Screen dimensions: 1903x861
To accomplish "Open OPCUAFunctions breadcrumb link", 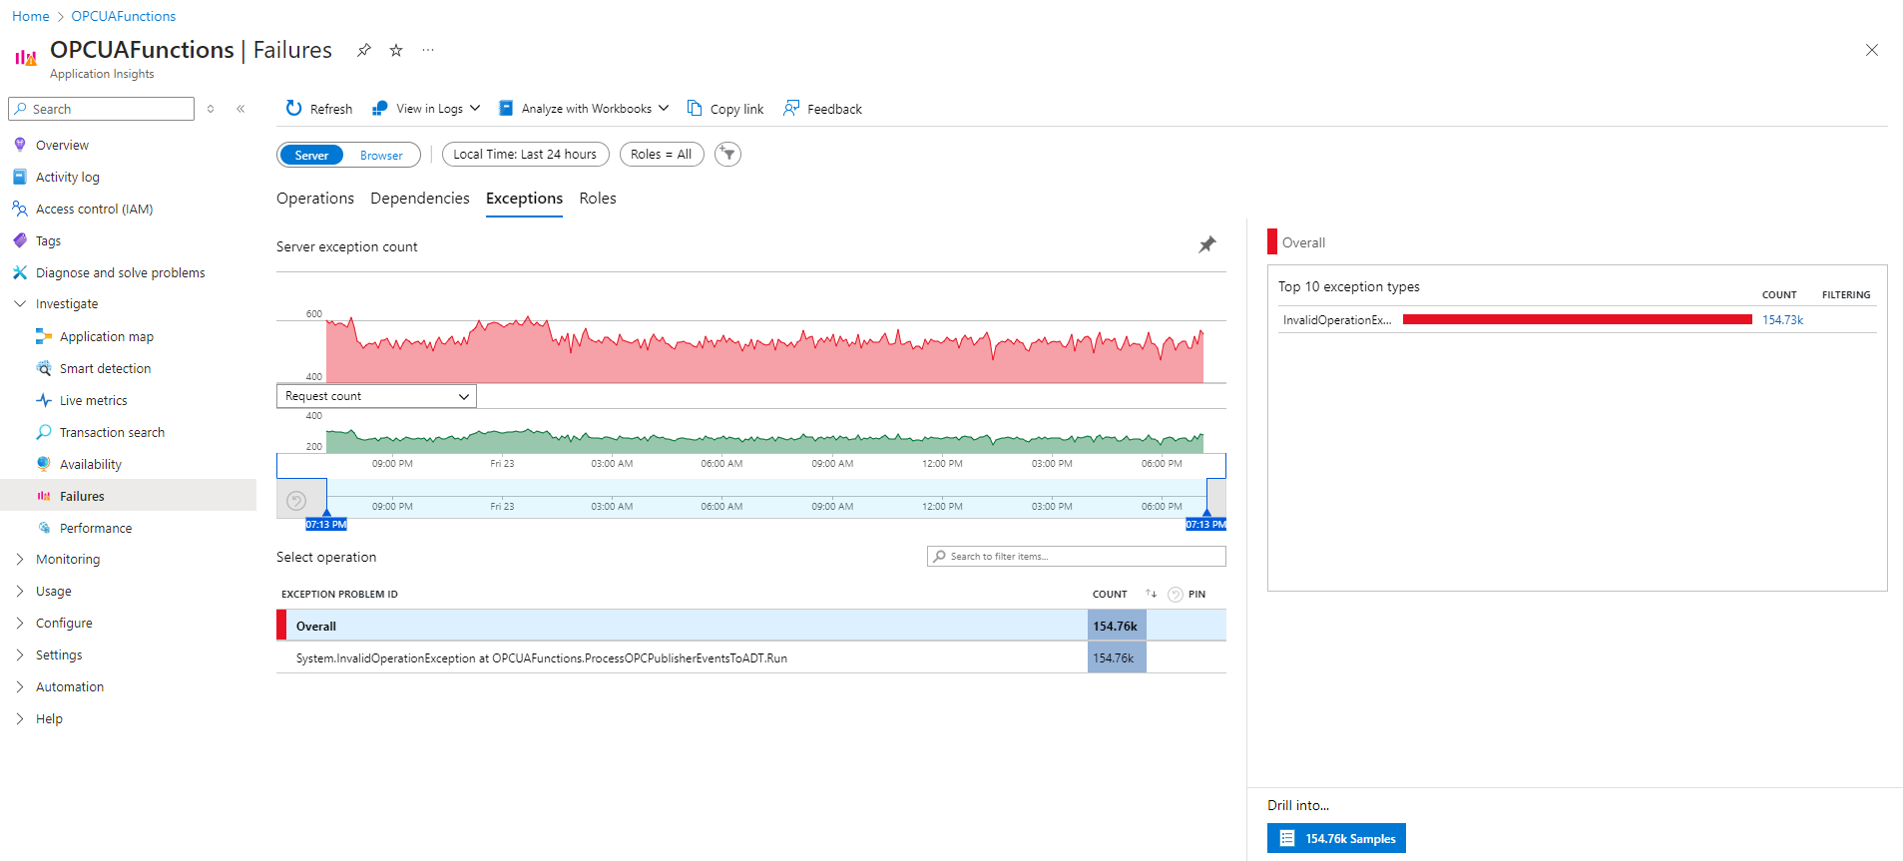I will coord(124,16).
